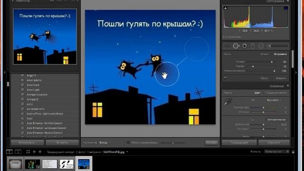The image size is (304, 171).
Task: Collapse the right panel via side arrow
Action: click(x=296, y=72)
